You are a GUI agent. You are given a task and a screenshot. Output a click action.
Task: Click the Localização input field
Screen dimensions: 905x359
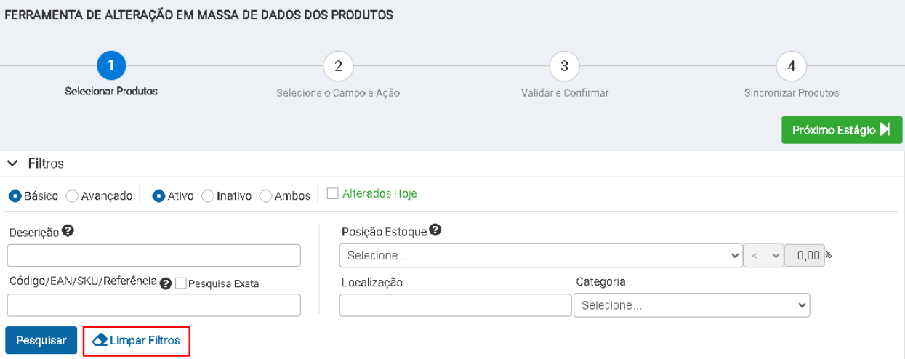click(x=456, y=305)
